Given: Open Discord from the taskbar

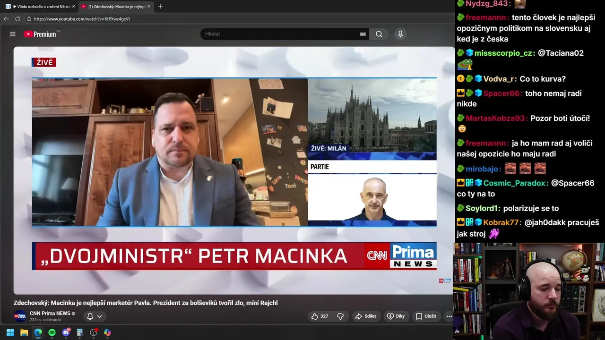Looking at the screenshot, I should pyautogui.click(x=66, y=332).
